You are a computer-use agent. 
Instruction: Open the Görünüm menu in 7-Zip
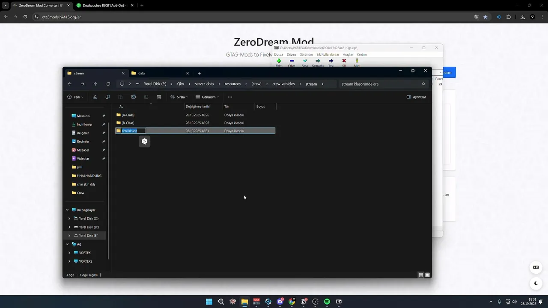pos(306,54)
